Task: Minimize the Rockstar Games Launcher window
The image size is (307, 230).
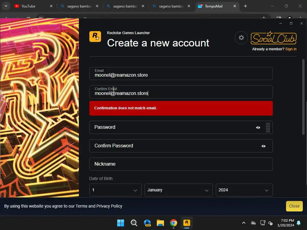Action: tap(281, 23)
